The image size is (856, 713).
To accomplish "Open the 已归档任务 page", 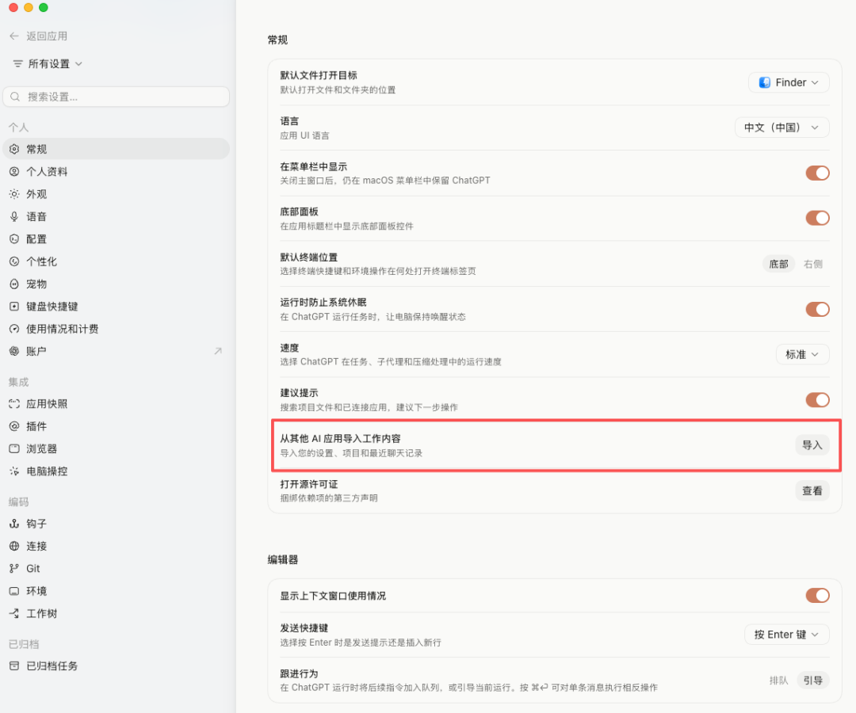I will (x=116, y=665).
